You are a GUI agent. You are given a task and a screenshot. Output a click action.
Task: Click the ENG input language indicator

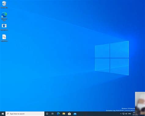(130, 114)
